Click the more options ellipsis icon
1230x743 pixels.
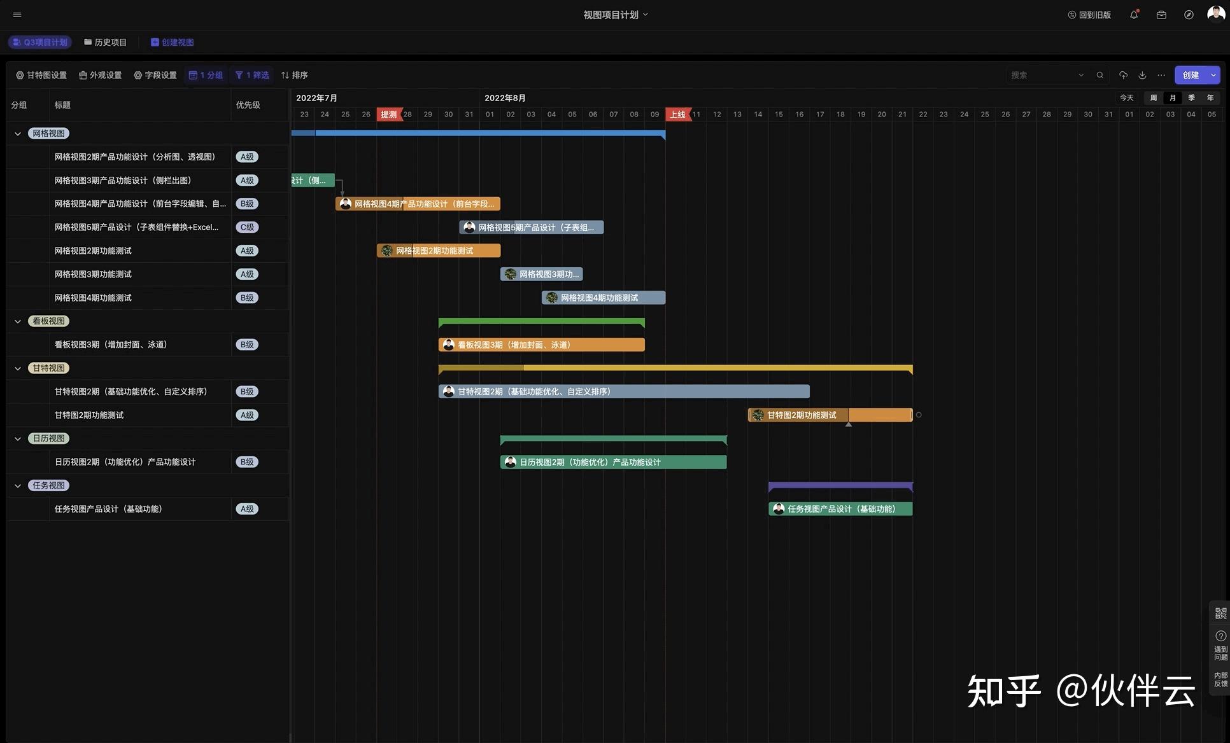pyautogui.click(x=1161, y=75)
